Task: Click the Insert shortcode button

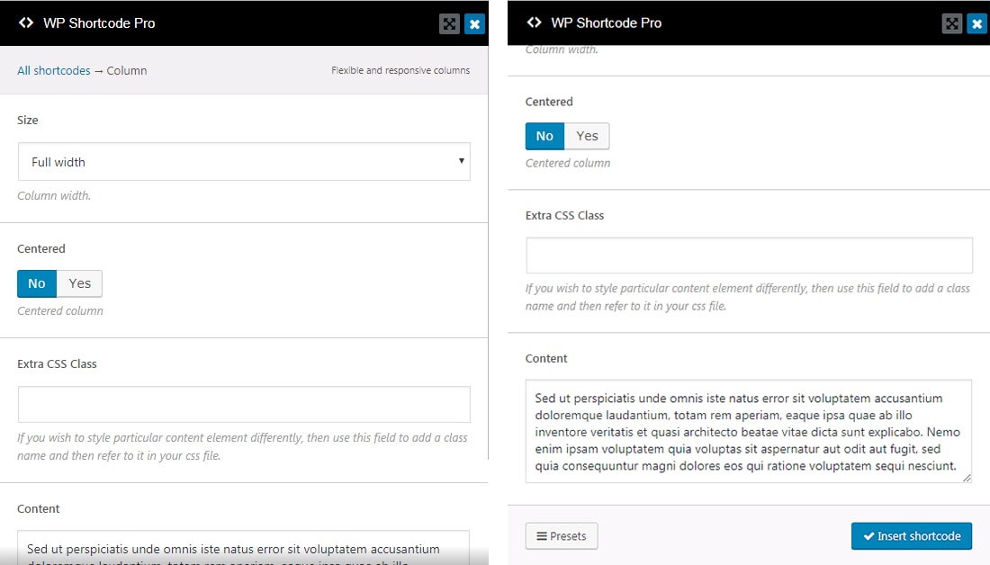Action: coord(911,536)
